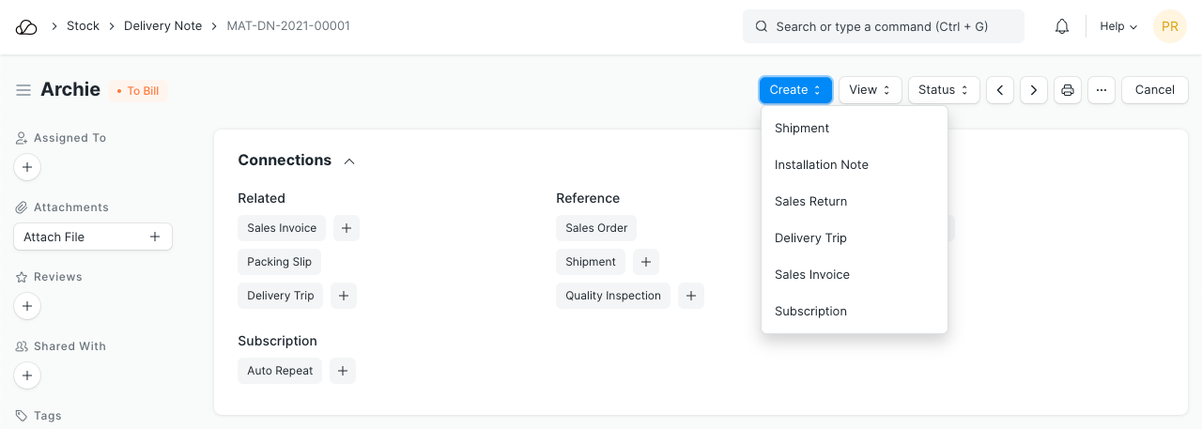1202x429 pixels.
Task: Click the Attach File button
Action: (x=92, y=237)
